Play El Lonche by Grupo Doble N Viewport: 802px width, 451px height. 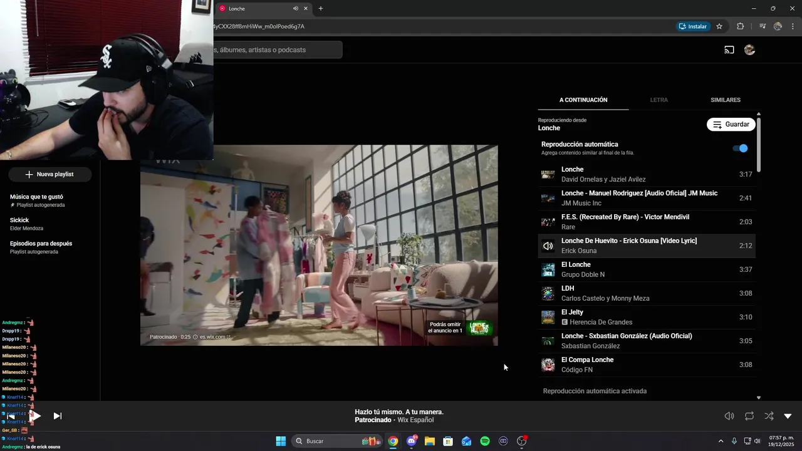point(647,269)
